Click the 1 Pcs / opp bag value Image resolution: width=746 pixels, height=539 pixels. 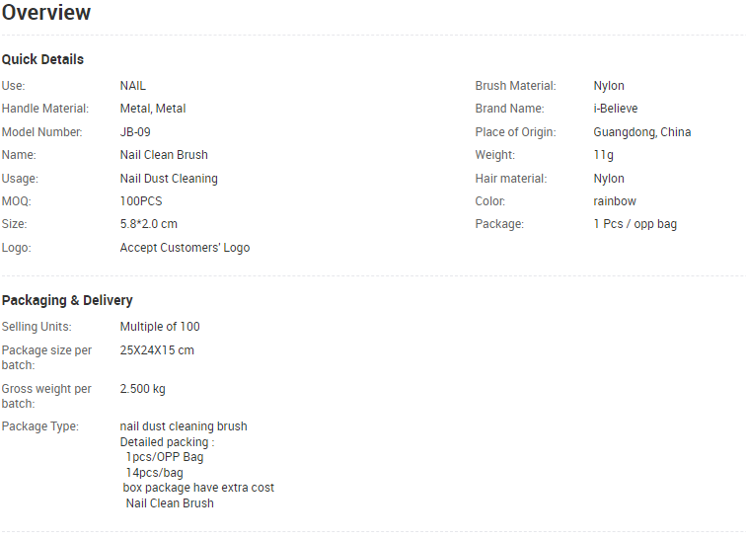tap(635, 224)
